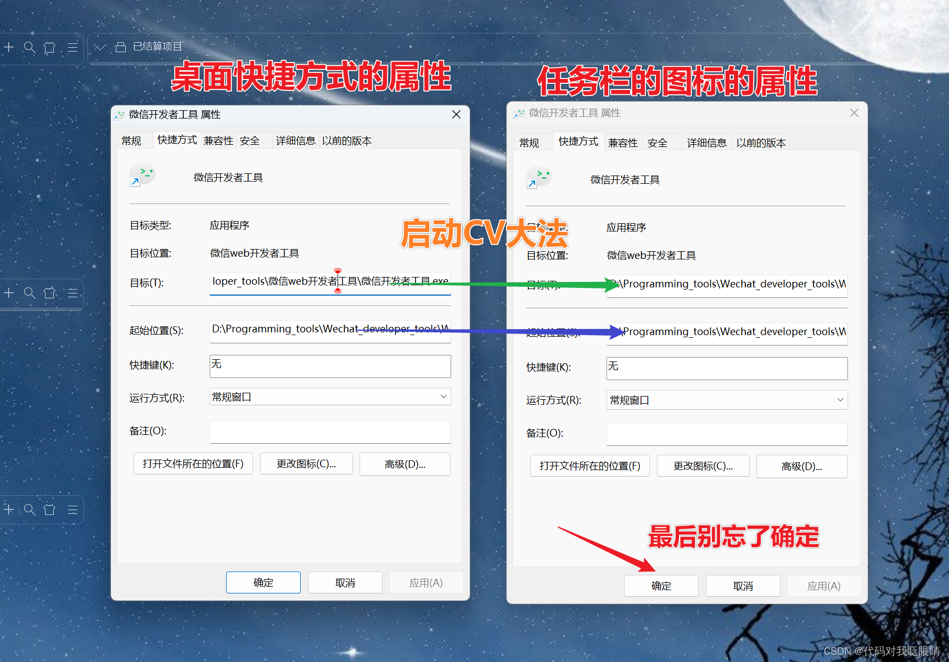Open hamburger menu in middle widget toolbar

point(72,293)
